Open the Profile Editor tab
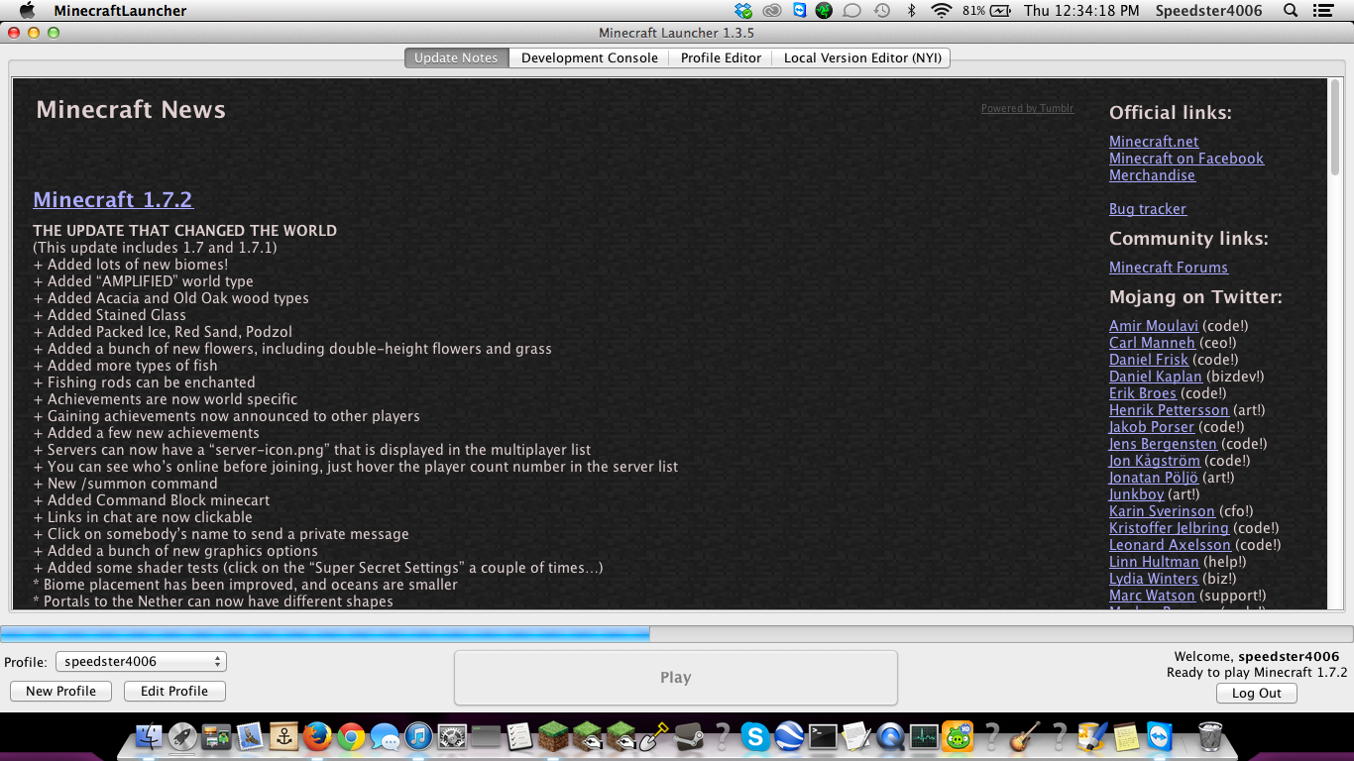 click(x=721, y=57)
